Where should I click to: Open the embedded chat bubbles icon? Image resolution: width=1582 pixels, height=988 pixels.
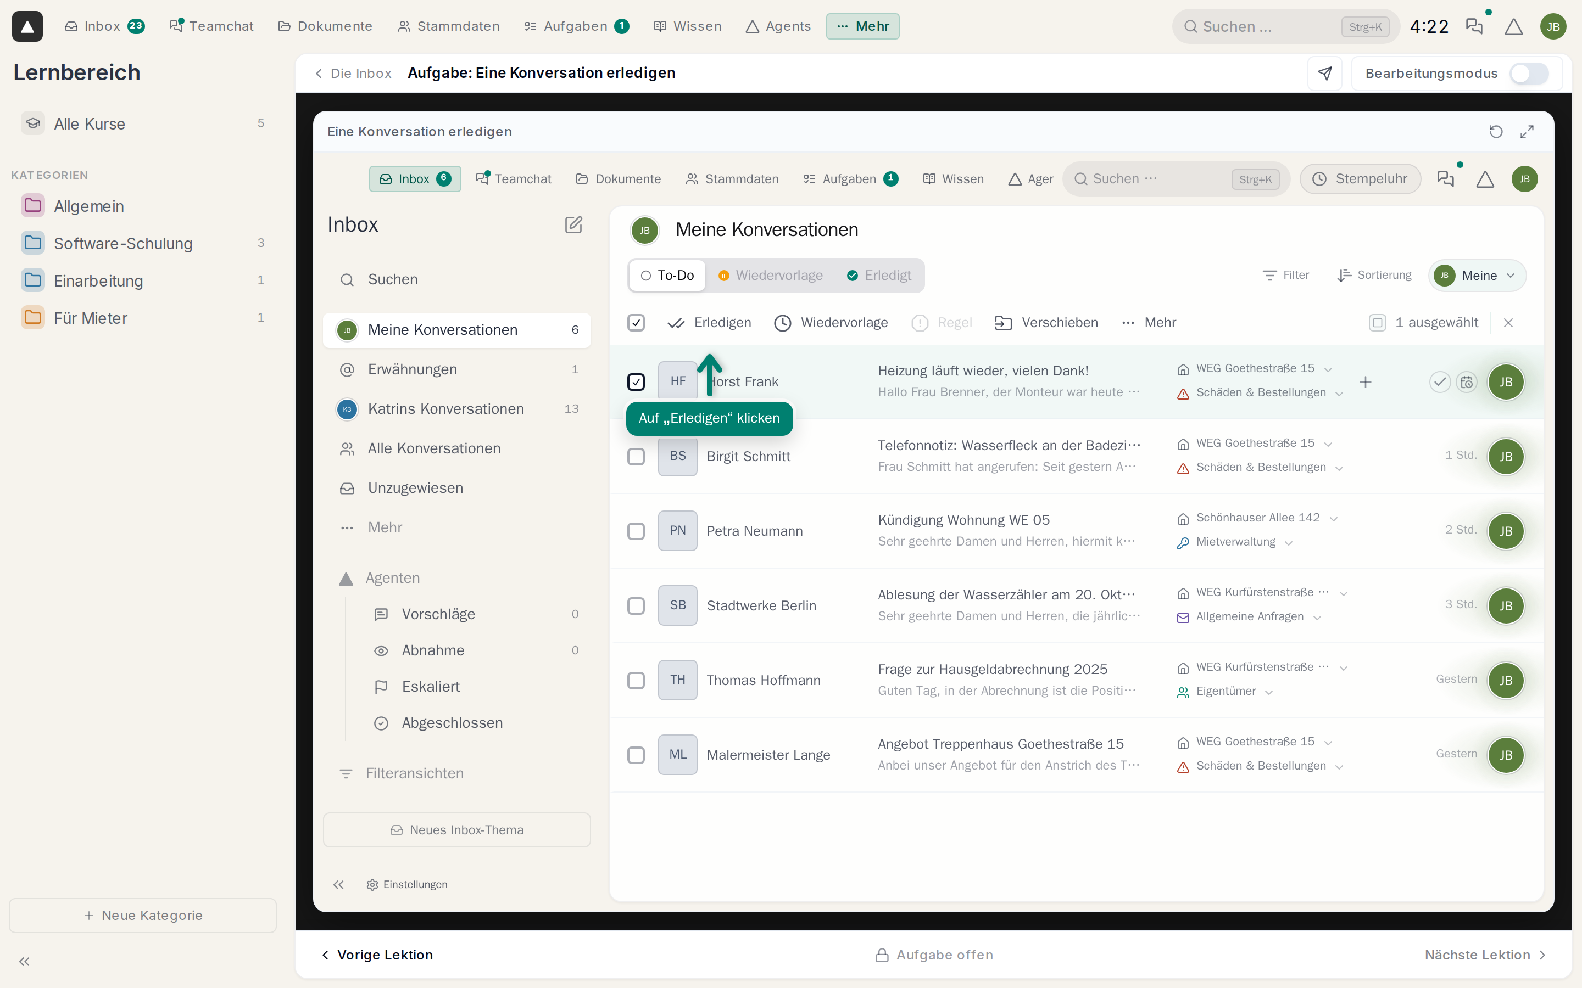(1445, 179)
